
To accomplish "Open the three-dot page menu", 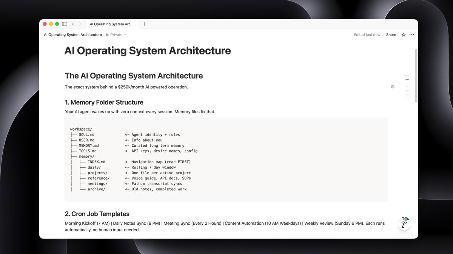I will coord(412,35).
